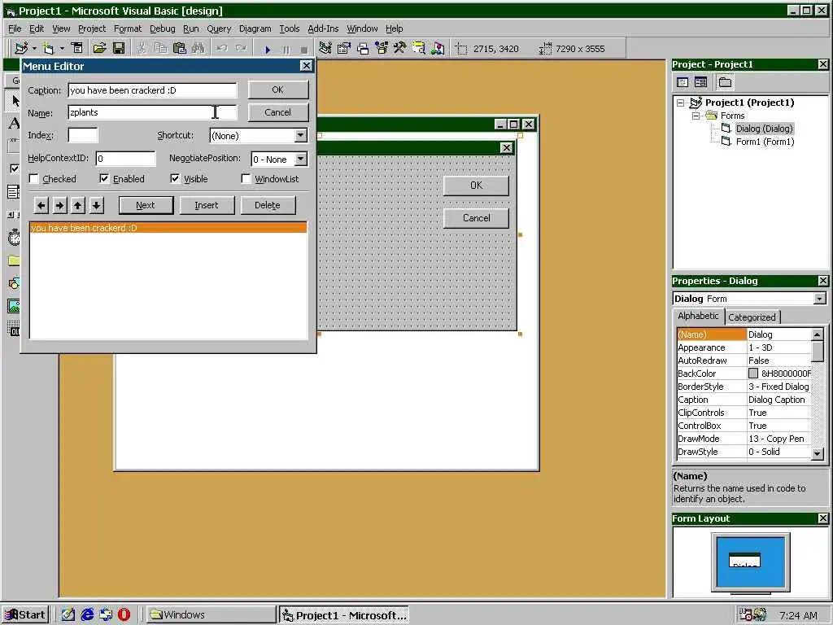This screenshot has height=625, width=833.
Task: Click the Find binoculars icon
Action: 198,48
